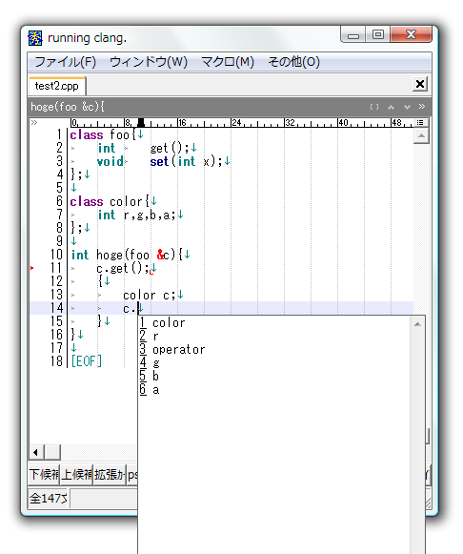This screenshot has height=554, width=463.
Task: Click the horizontal scrollbar thumb
Action: tap(52, 452)
